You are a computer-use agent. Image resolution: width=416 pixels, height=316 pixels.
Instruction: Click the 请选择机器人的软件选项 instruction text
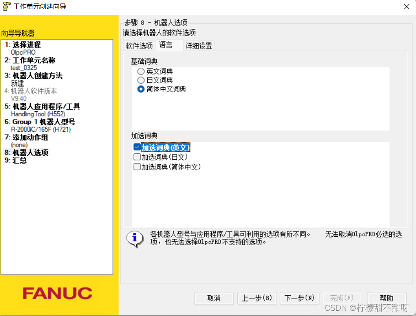coord(159,33)
